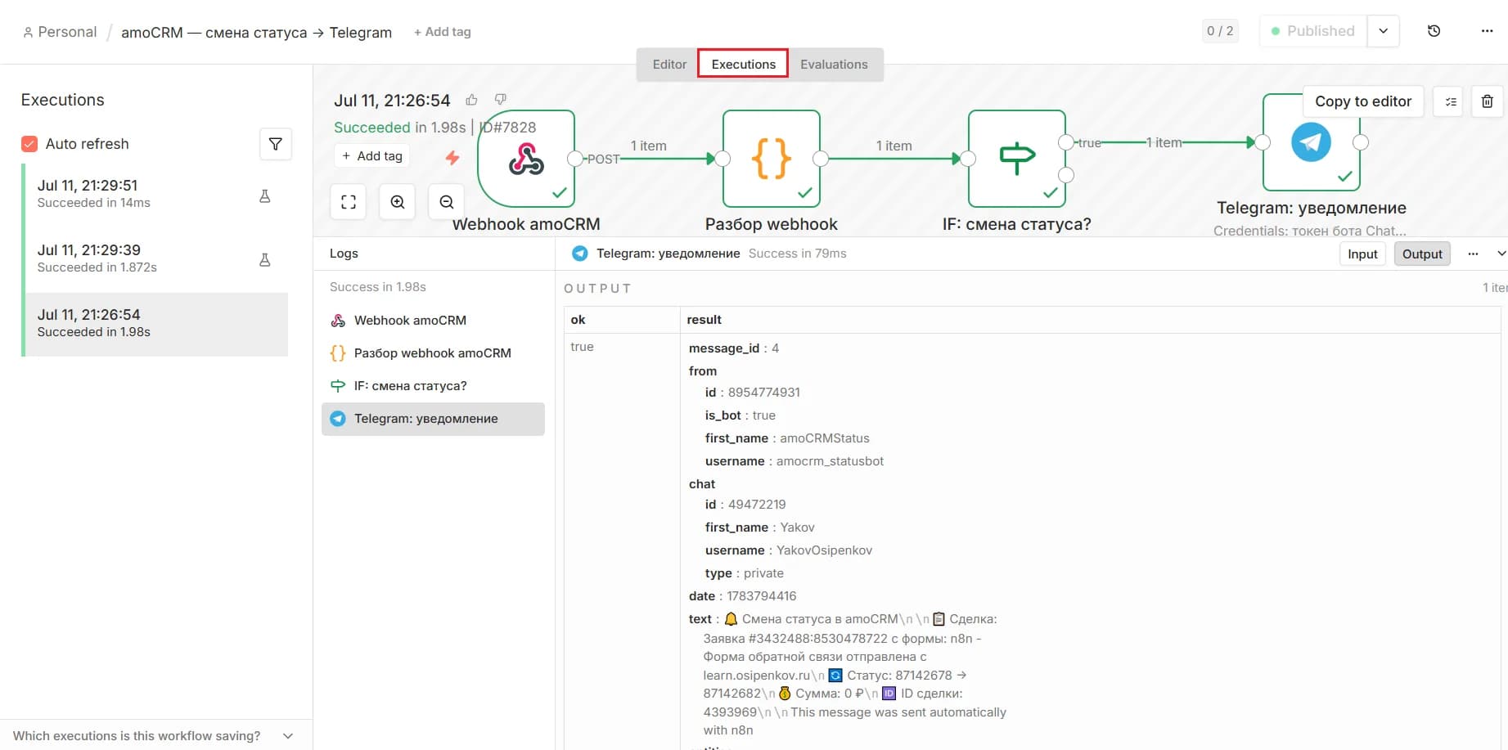Toggle the Auto refresh checkbox

click(x=29, y=144)
